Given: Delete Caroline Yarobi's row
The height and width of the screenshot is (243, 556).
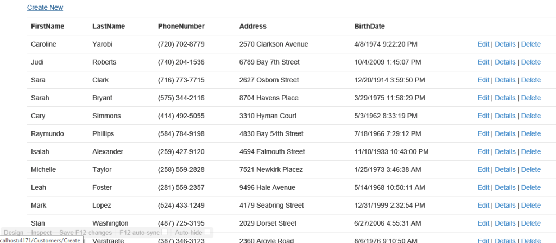Looking at the screenshot, I should pyautogui.click(x=531, y=44).
